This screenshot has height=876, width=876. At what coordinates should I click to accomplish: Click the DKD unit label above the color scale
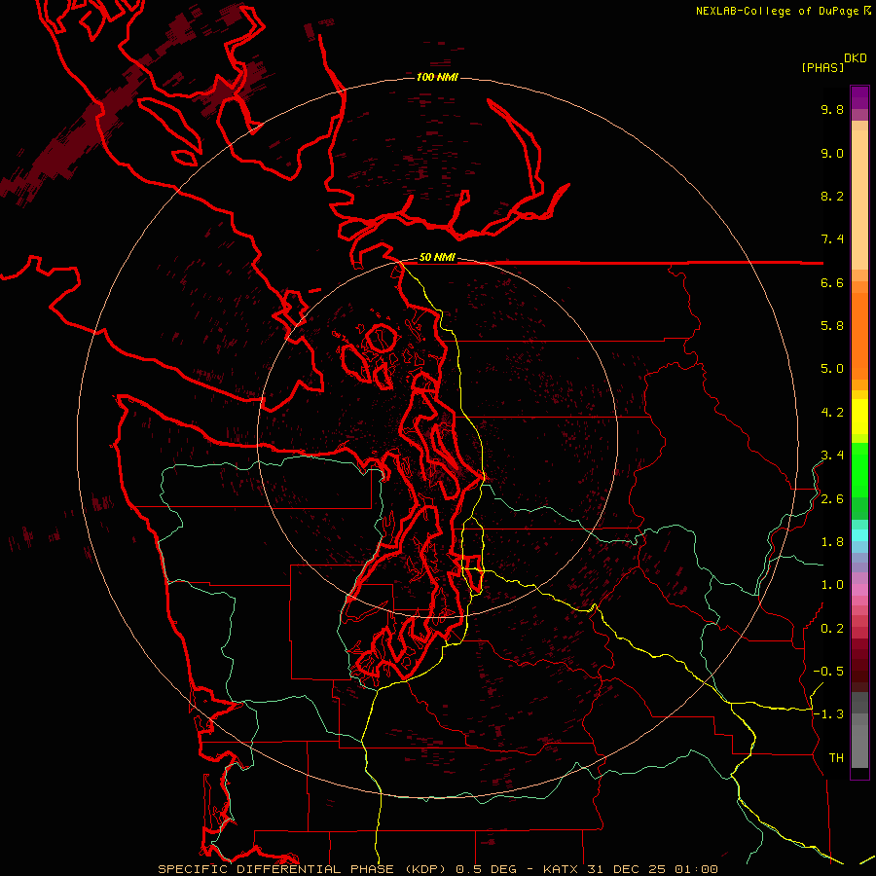tap(856, 58)
